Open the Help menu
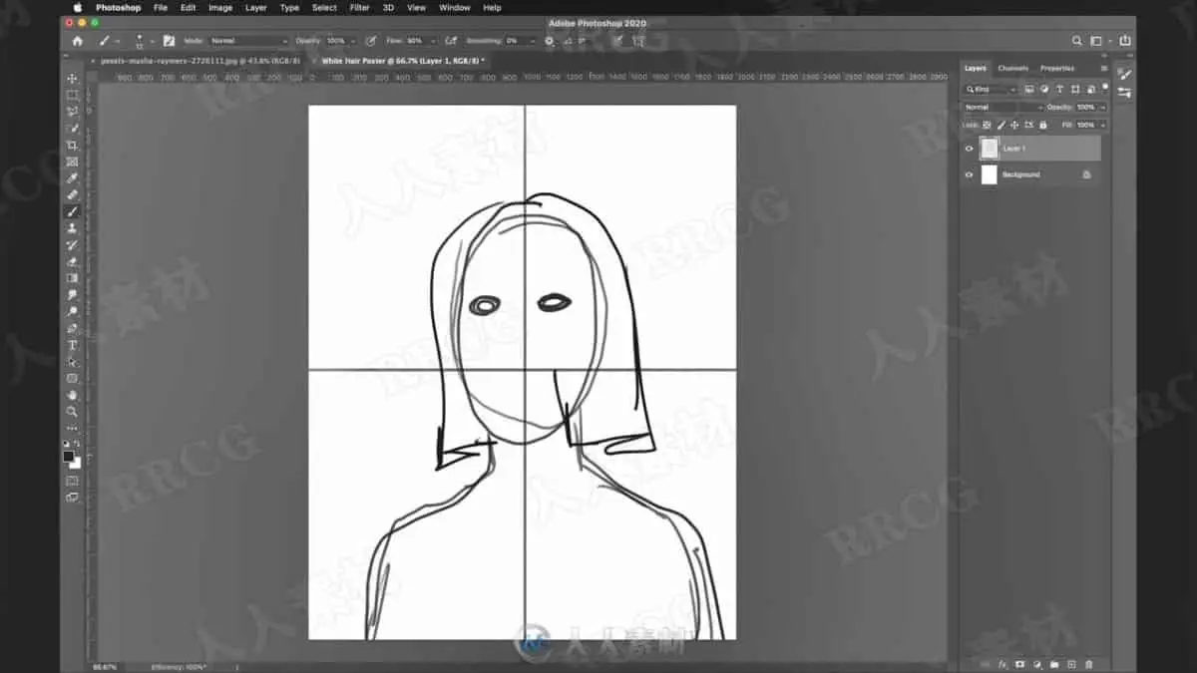This screenshot has height=673, width=1197. click(x=492, y=7)
